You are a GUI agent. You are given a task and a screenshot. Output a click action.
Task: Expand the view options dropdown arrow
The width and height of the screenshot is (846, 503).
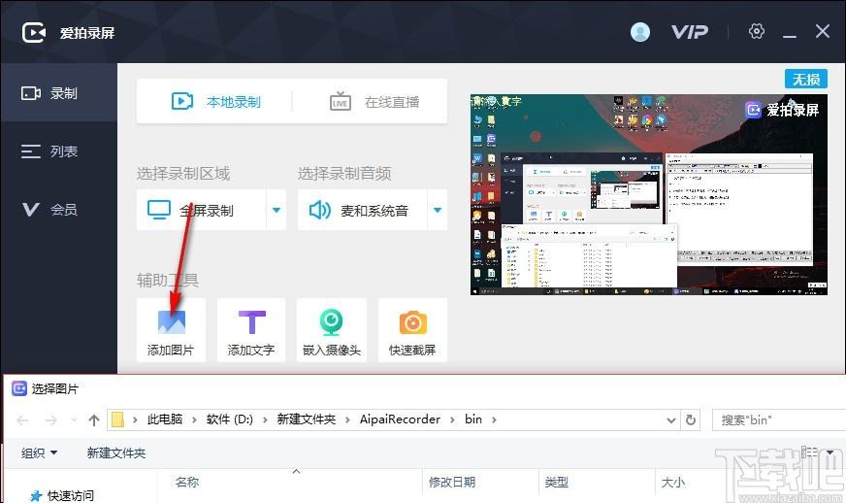coord(830,453)
